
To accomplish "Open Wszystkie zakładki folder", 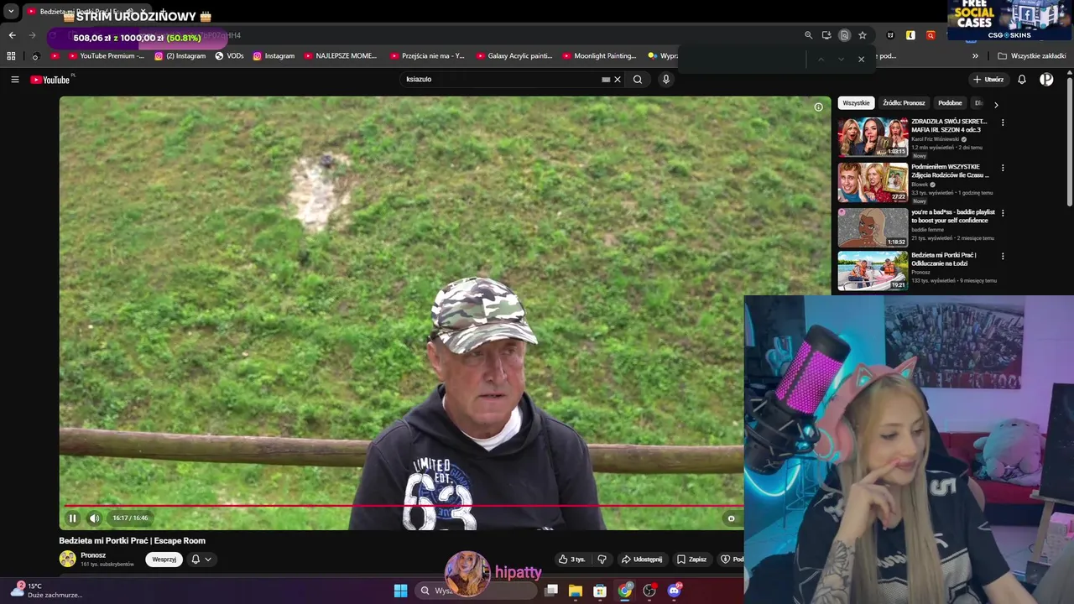I will (x=1032, y=56).
